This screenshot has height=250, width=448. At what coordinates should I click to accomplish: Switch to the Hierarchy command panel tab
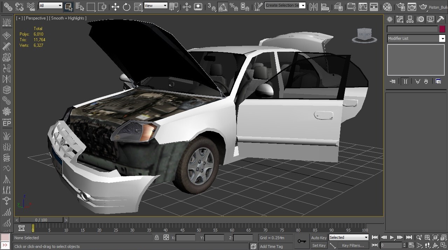[x=409, y=19]
